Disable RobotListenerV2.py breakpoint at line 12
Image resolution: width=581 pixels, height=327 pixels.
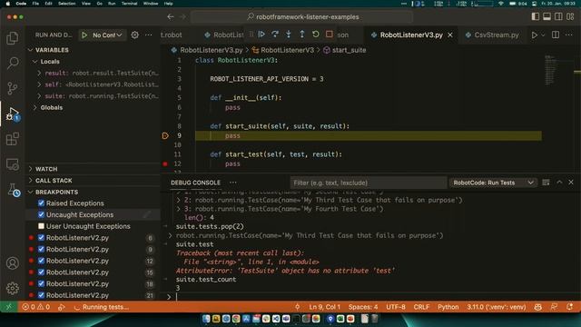[x=41, y=261]
